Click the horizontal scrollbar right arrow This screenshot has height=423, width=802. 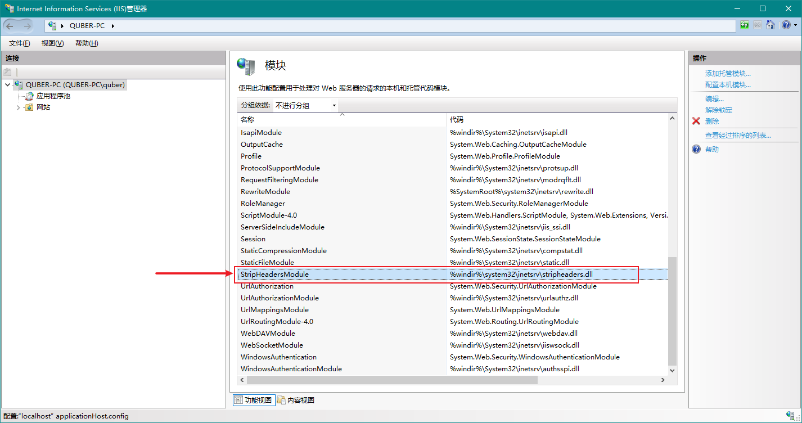[663, 380]
